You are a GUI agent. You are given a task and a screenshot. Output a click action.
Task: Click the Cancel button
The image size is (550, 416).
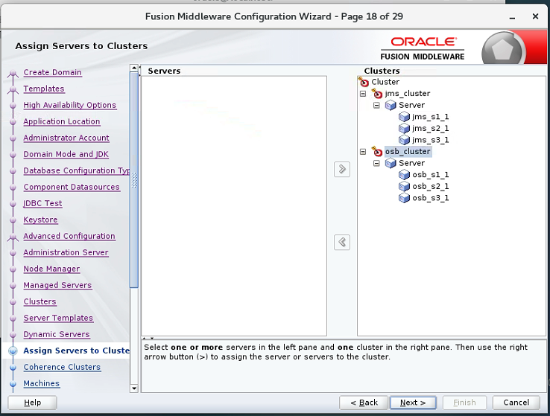point(516,403)
